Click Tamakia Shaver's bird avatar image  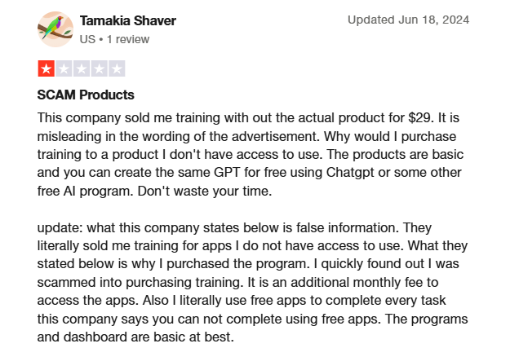pyautogui.click(x=55, y=29)
